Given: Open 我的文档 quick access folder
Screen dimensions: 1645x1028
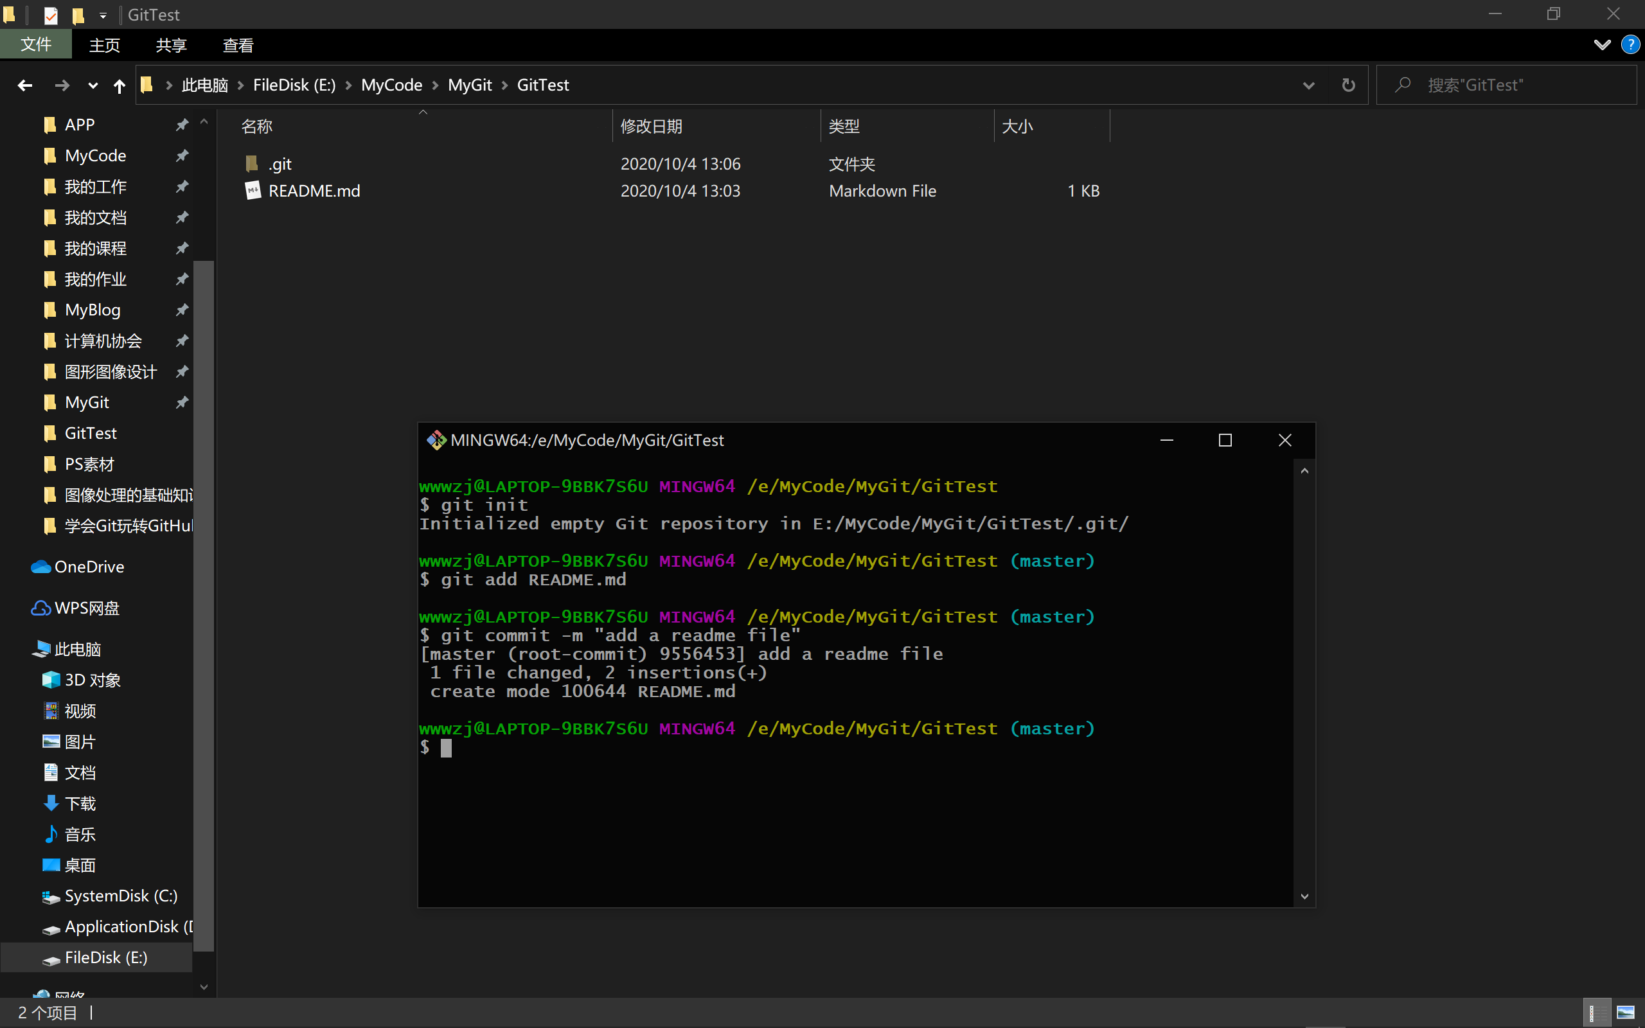Looking at the screenshot, I should tap(95, 218).
